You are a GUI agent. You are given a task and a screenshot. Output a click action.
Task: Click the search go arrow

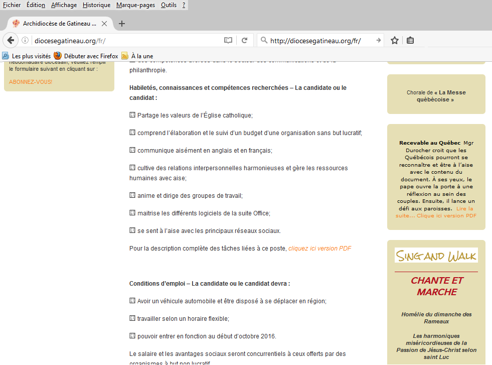click(379, 40)
